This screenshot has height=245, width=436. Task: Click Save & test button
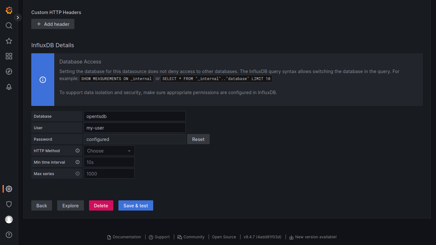136,206
